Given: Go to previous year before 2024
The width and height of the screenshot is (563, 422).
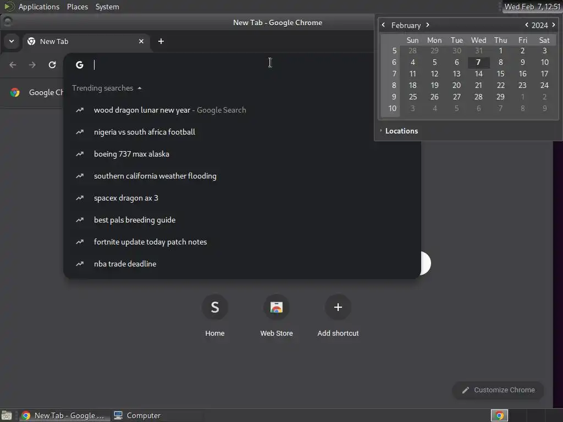Looking at the screenshot, I should [527, 25].
